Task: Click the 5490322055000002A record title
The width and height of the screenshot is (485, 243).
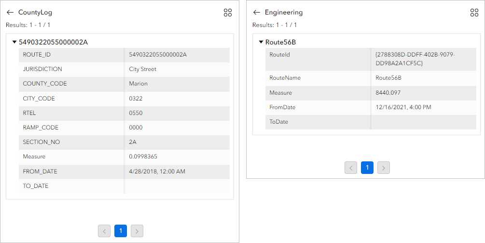Action: [53, 42]
